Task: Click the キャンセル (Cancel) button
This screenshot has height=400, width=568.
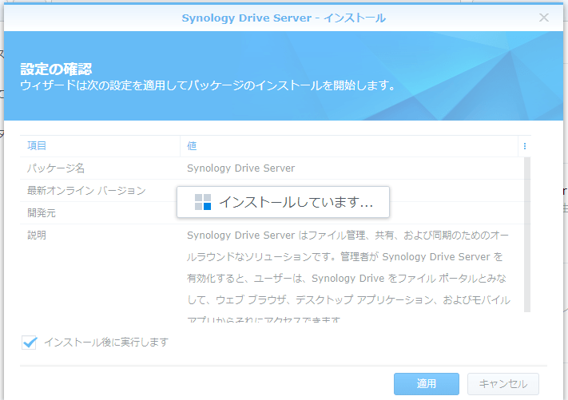Action: click(x=502, y=384)
